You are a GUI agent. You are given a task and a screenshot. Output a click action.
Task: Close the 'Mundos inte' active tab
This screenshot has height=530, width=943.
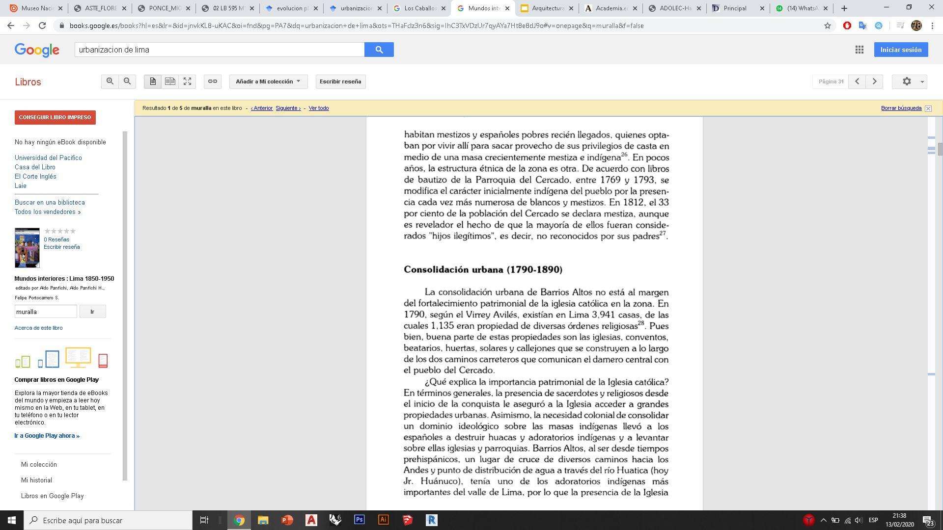click(507, 8)
